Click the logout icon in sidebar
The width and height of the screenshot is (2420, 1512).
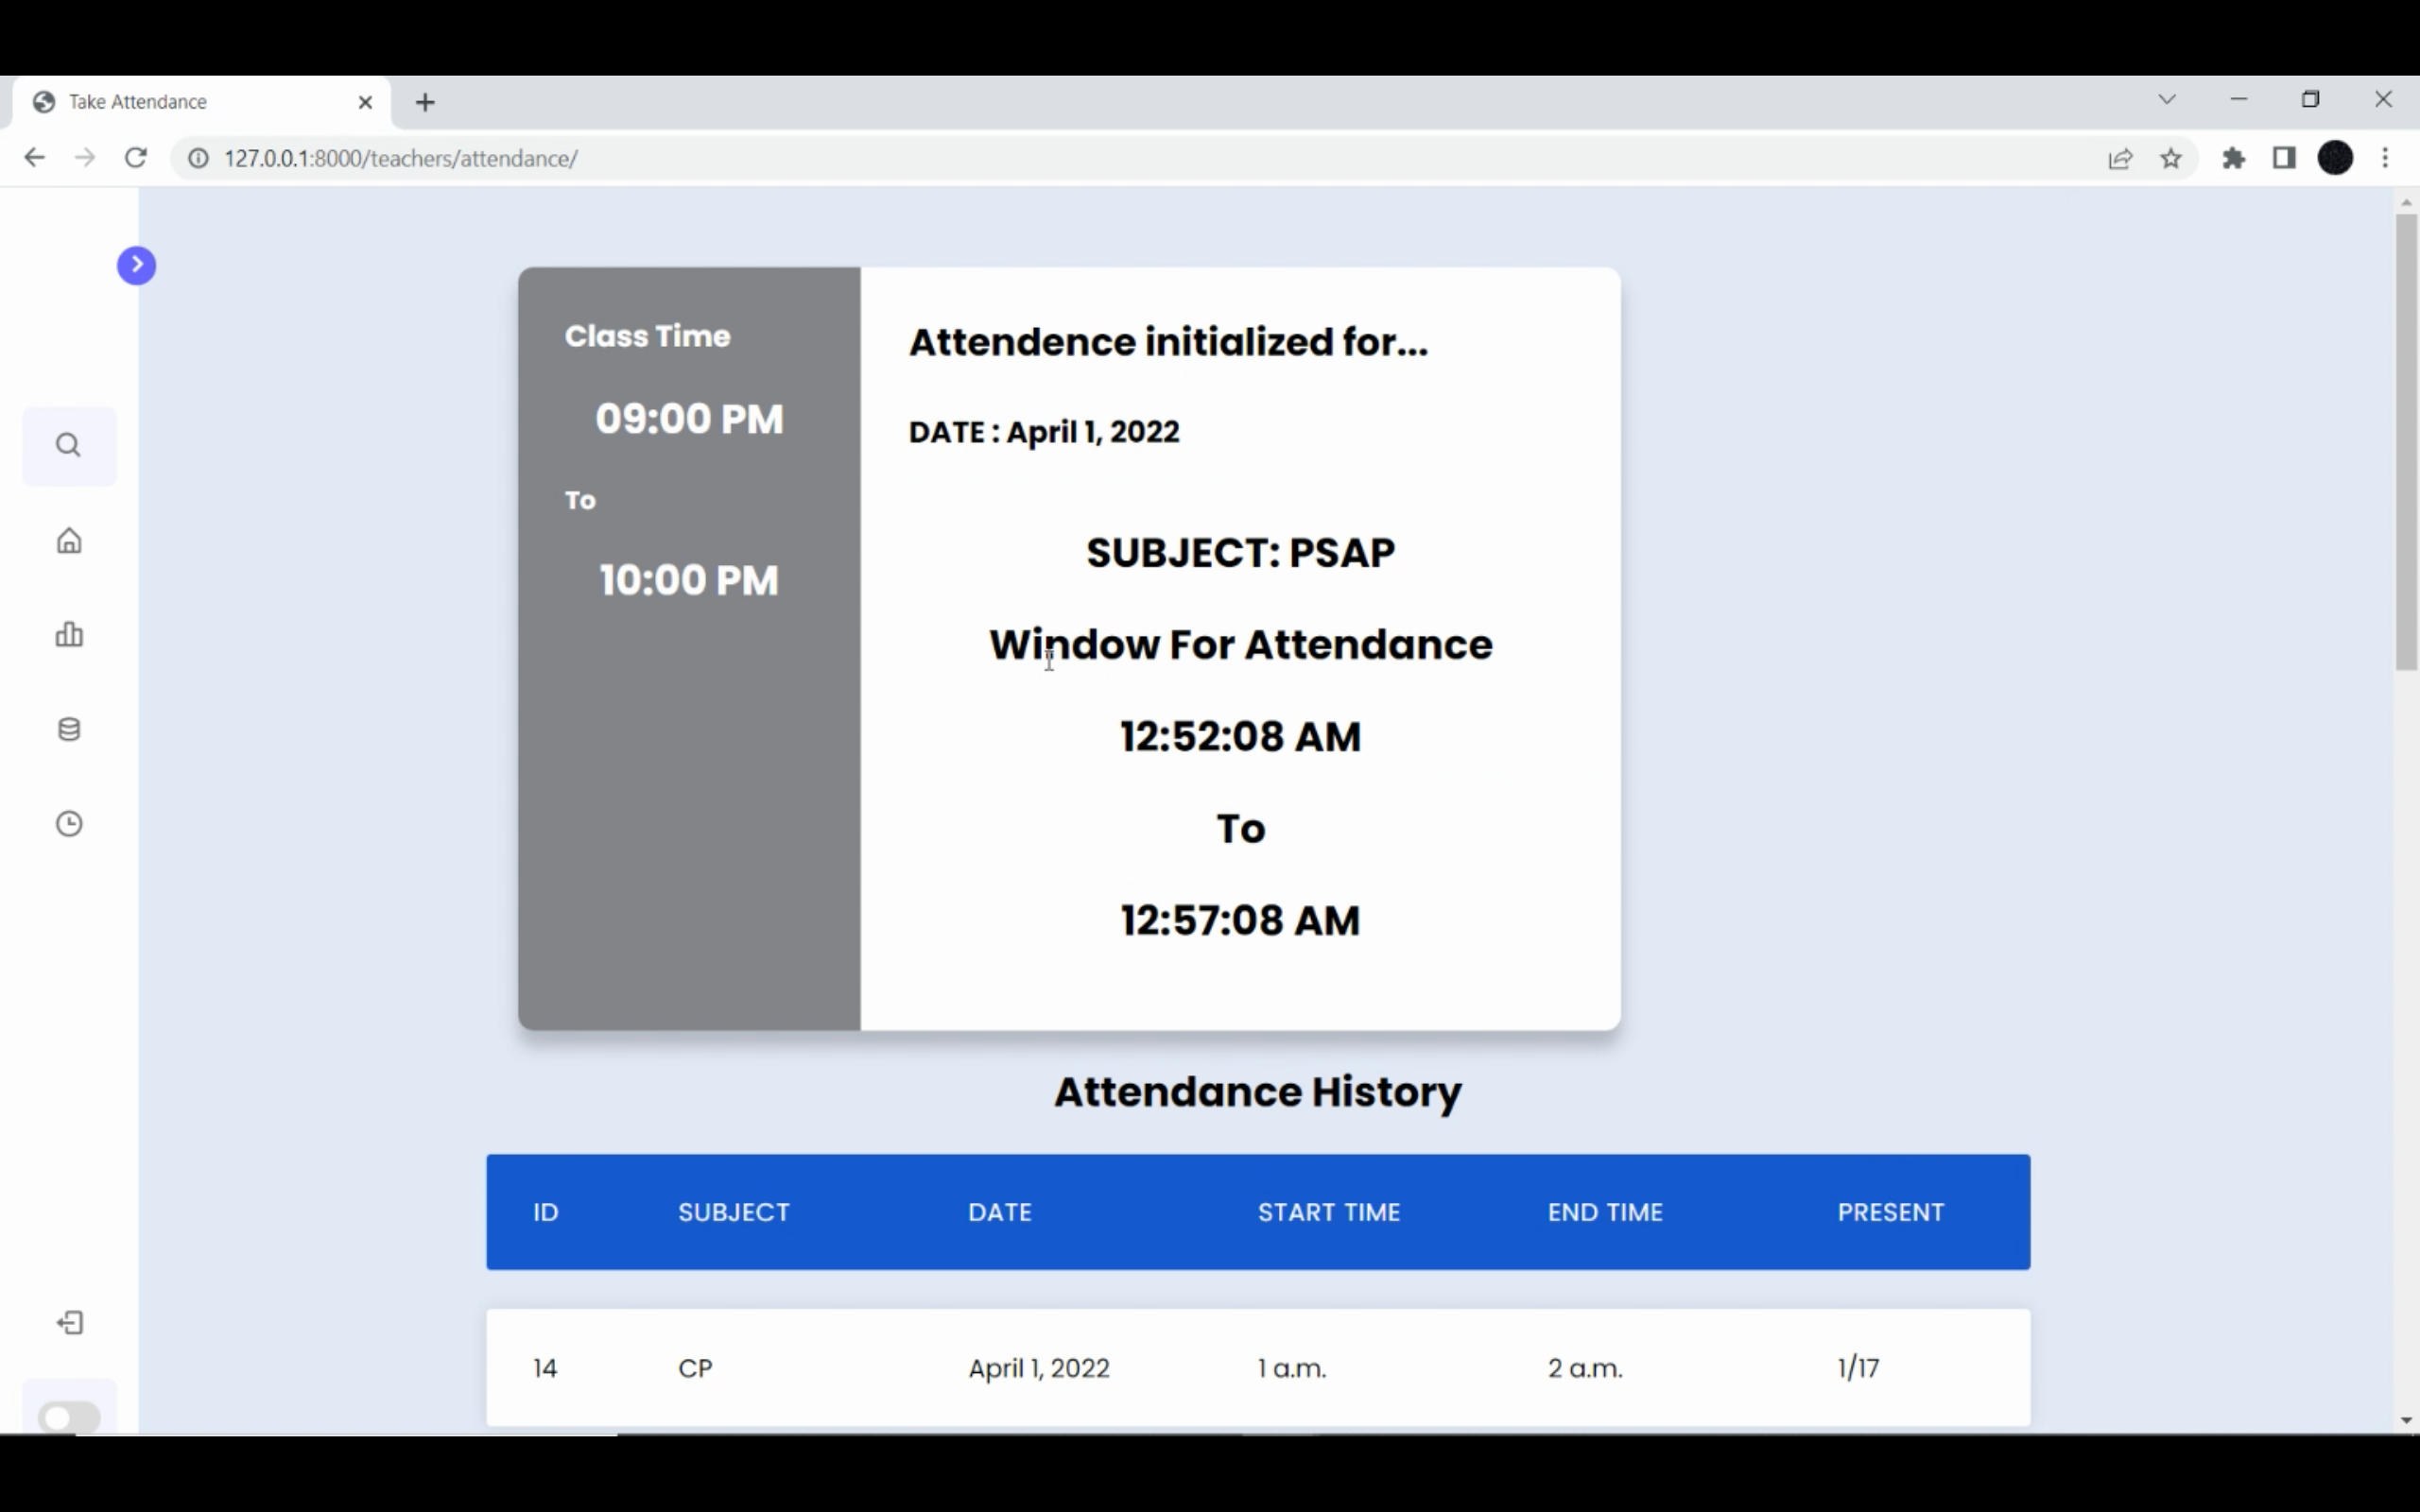tap(69, 1323)
